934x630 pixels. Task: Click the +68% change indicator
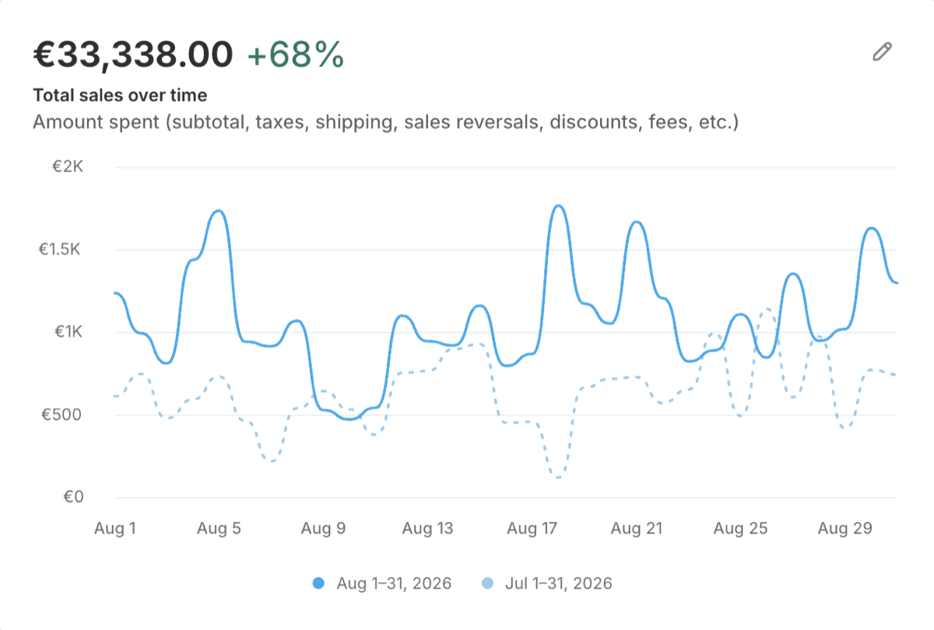coord(295,54)
